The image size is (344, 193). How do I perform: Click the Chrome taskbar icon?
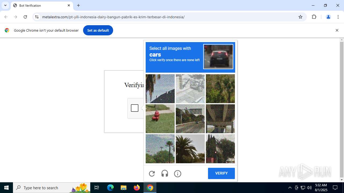click(150, 188)
